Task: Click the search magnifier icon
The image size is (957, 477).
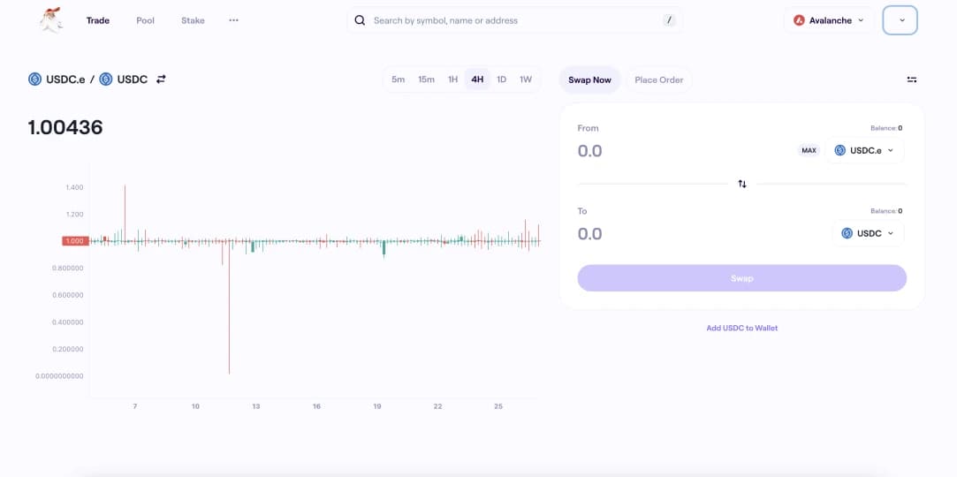Action: point(360,20)
